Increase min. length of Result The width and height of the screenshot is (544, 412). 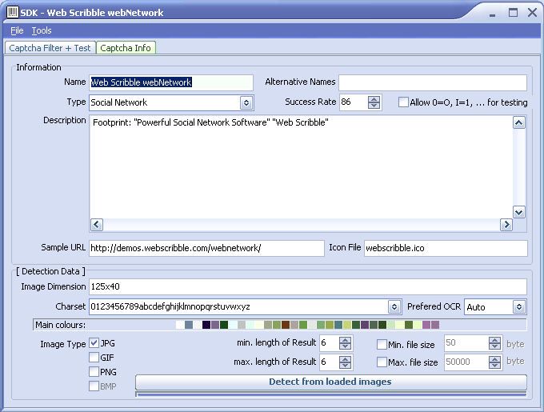(345, 339)
